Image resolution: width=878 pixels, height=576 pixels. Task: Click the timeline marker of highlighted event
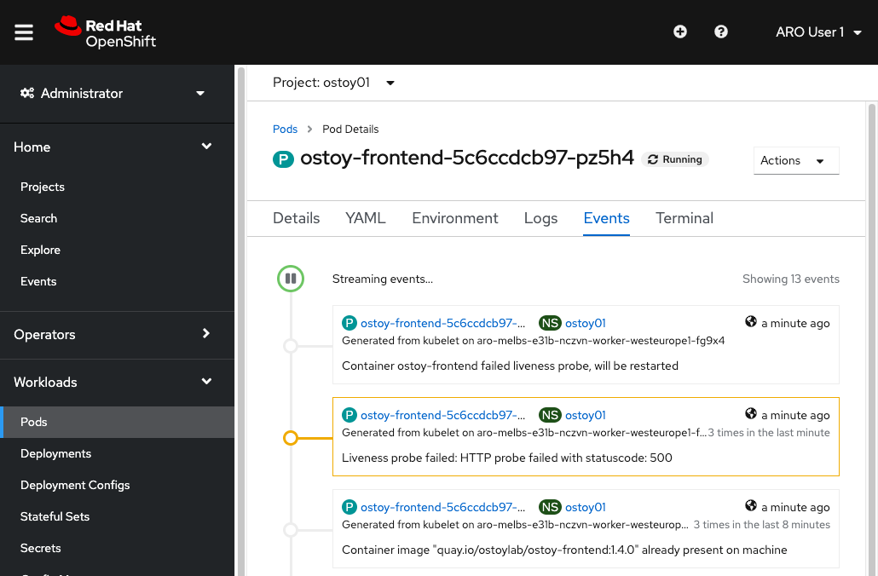point(291,438)
